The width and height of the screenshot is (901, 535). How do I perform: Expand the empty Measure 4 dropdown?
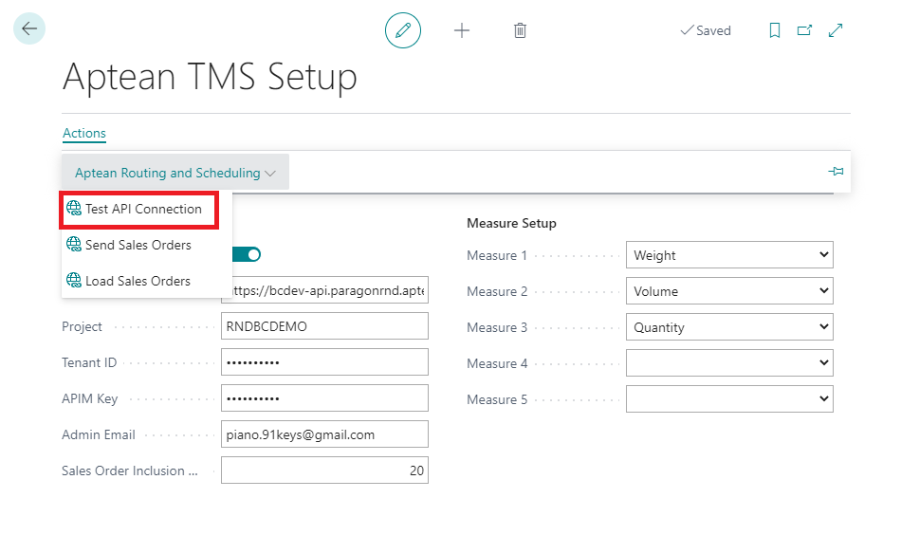(728, 363)
